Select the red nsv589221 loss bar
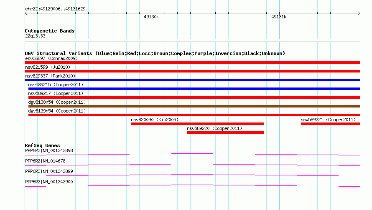The height and width of the screenshot is (210, 372). coord(331,124)
